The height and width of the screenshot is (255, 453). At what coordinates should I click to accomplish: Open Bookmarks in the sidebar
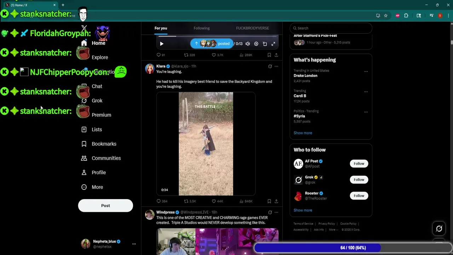coord(99,144)
